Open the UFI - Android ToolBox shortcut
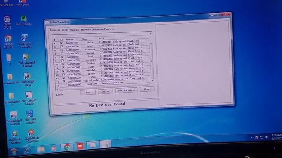Viewport: 282px width, 158px height. coord(26,60)
